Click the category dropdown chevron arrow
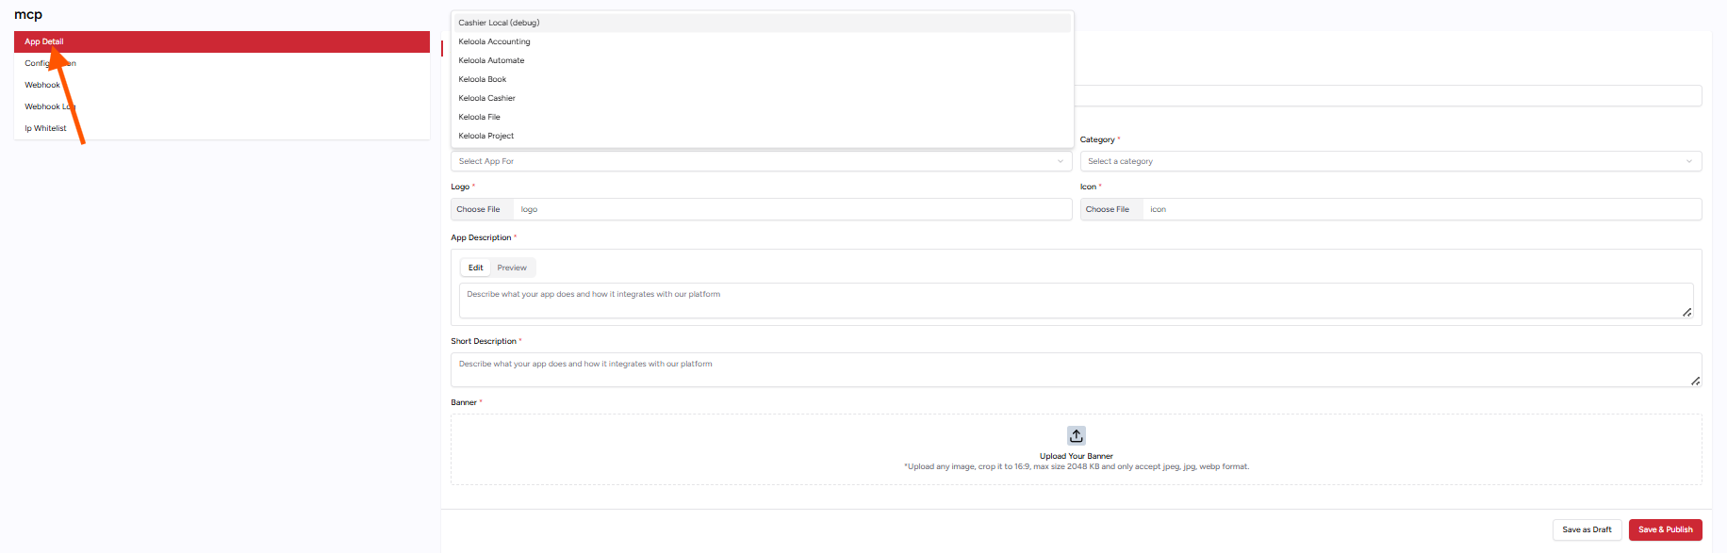The width and height of the screenshot is (1727, 553). coord(1689,161)
